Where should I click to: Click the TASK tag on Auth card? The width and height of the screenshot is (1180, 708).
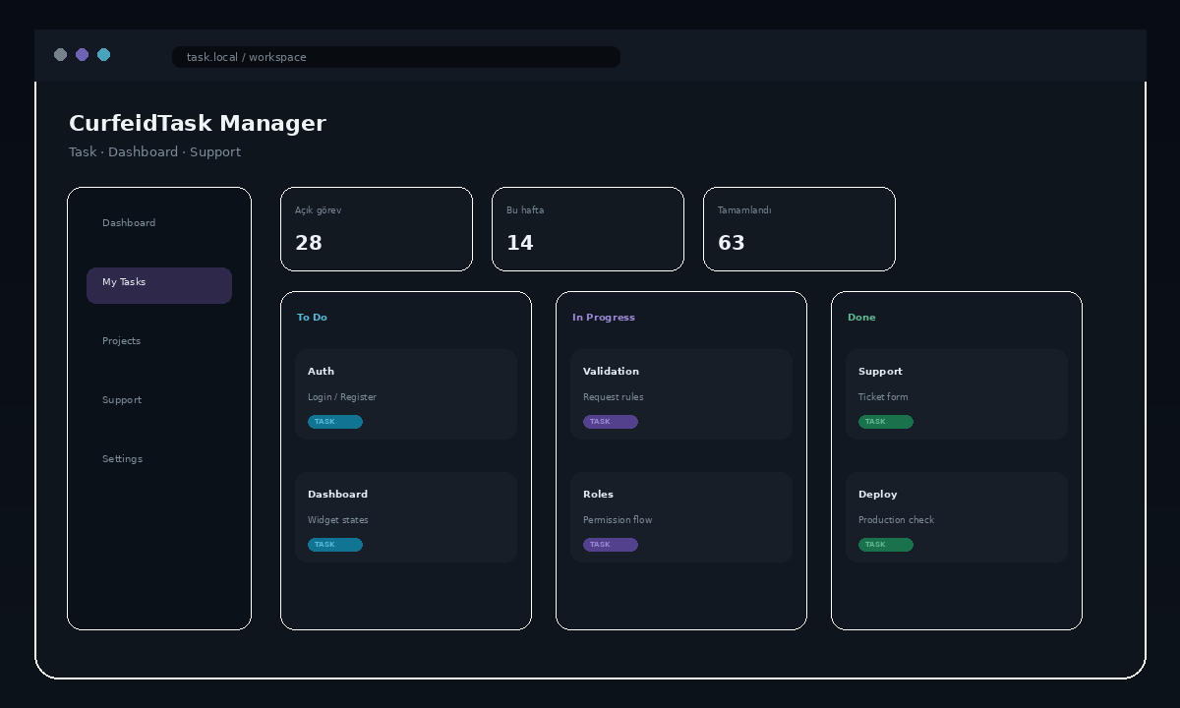335,422
